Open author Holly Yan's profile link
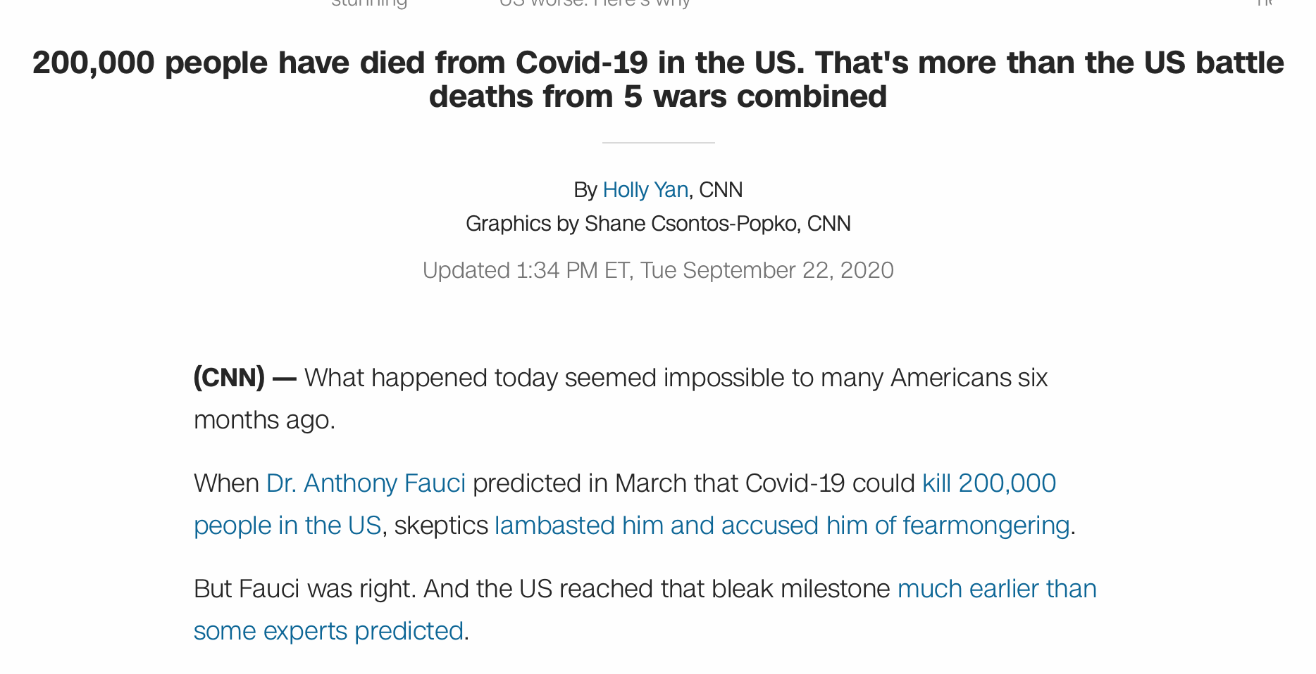 pyautogui.click(x=645, y=190)
